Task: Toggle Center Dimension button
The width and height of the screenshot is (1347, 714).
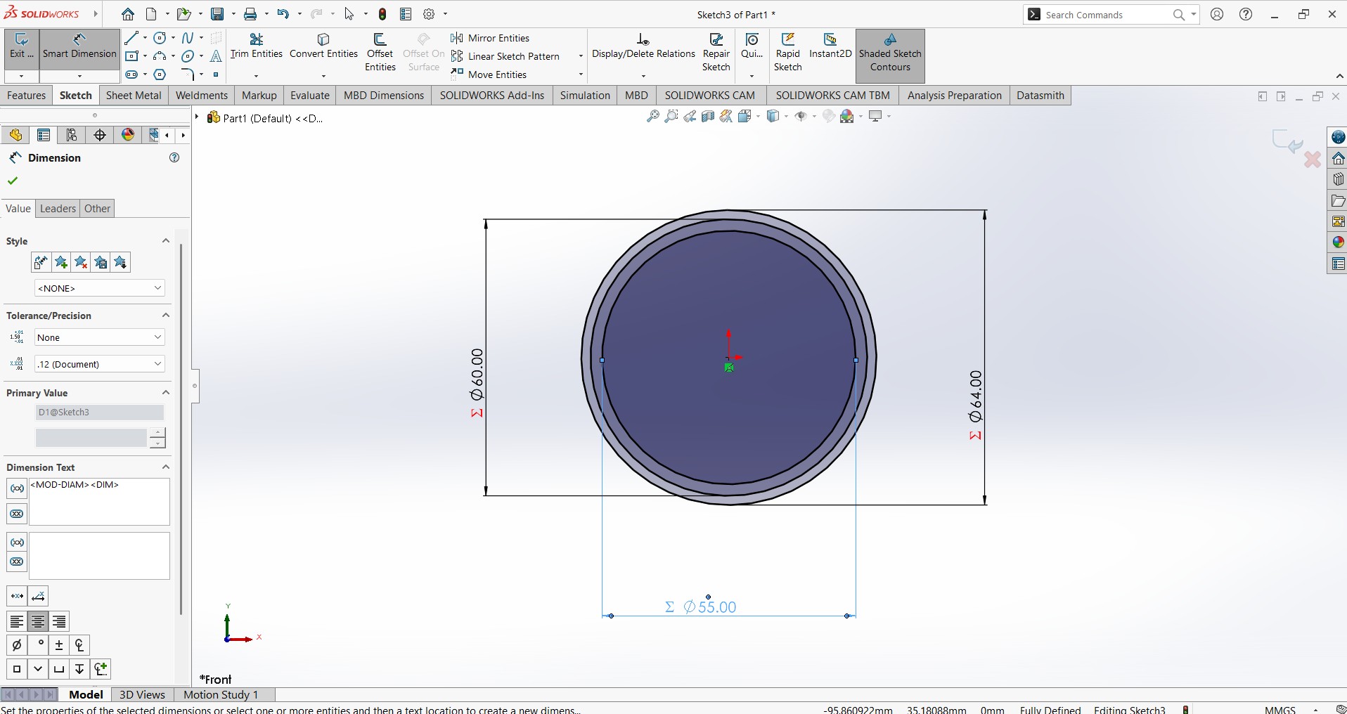Action: 17,596
